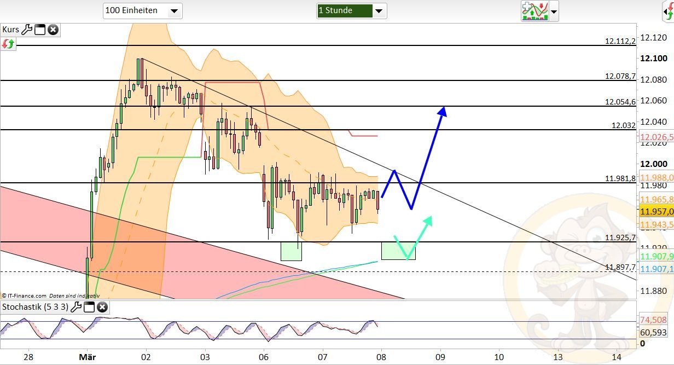This screenshot has height=365, width=674.
Task: Click the 12.060 price axis label
Action: click(x=654, y=101)
